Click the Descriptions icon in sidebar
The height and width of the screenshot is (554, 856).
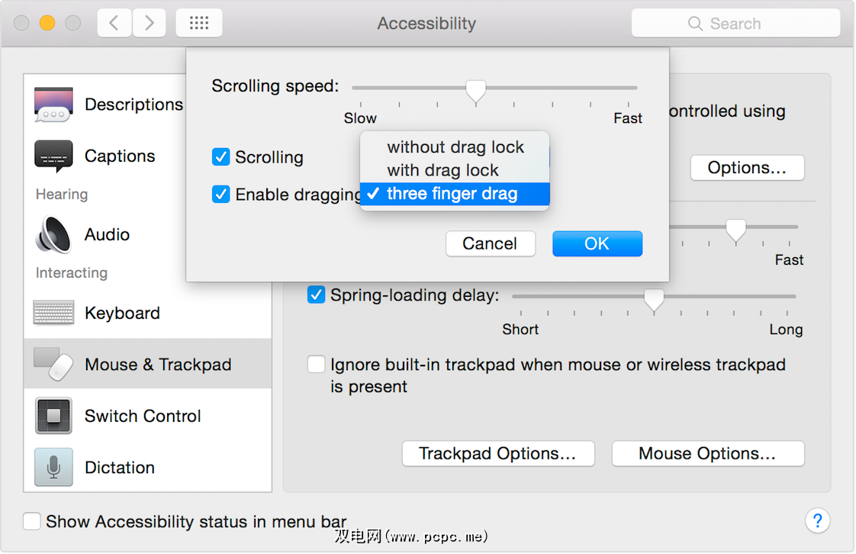pos(53,105)
